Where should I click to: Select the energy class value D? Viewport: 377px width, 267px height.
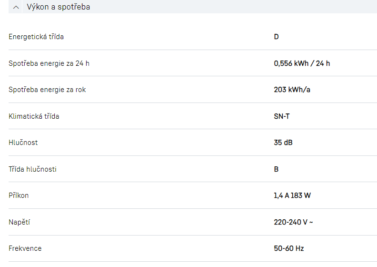tap(277, 37)
